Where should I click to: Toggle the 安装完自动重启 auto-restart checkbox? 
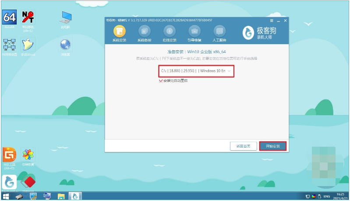point(161,81)
